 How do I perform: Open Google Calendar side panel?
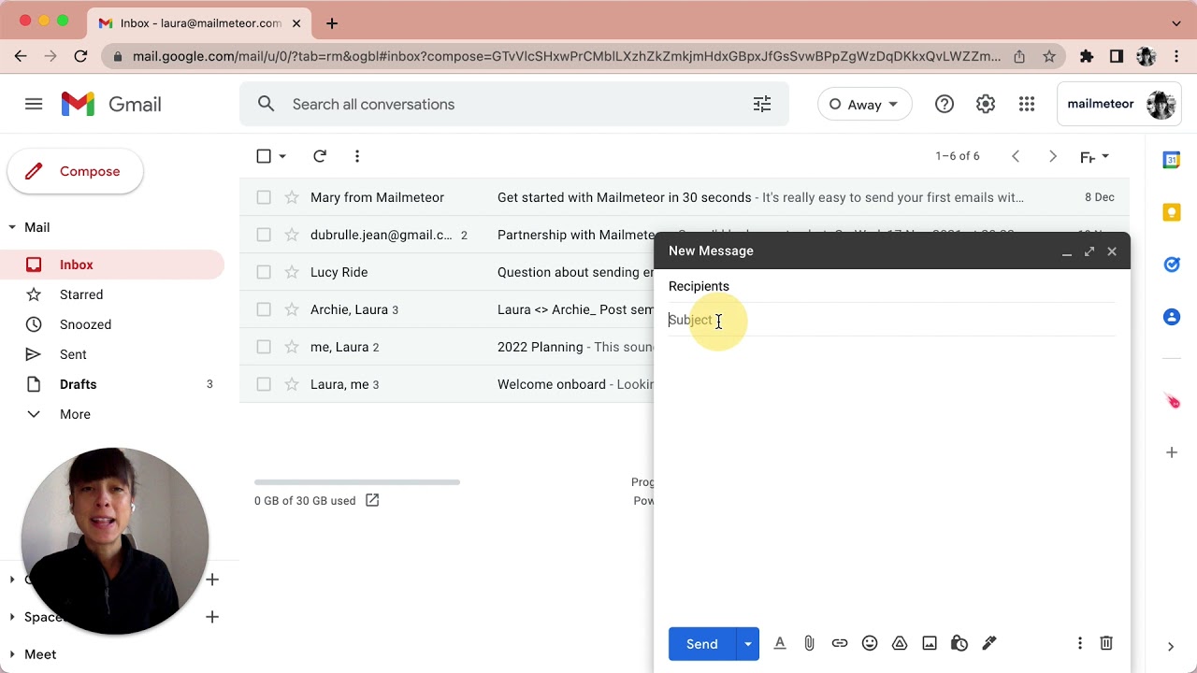[1172, 160]
